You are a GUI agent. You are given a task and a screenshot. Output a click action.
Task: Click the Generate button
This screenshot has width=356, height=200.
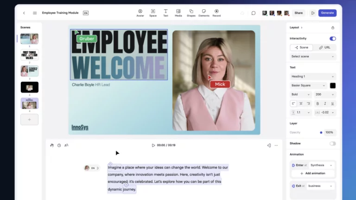click(327, 13)
